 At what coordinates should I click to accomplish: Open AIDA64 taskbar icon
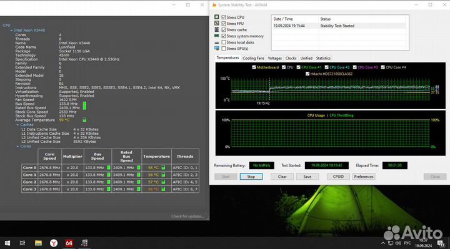coord(69,243)
